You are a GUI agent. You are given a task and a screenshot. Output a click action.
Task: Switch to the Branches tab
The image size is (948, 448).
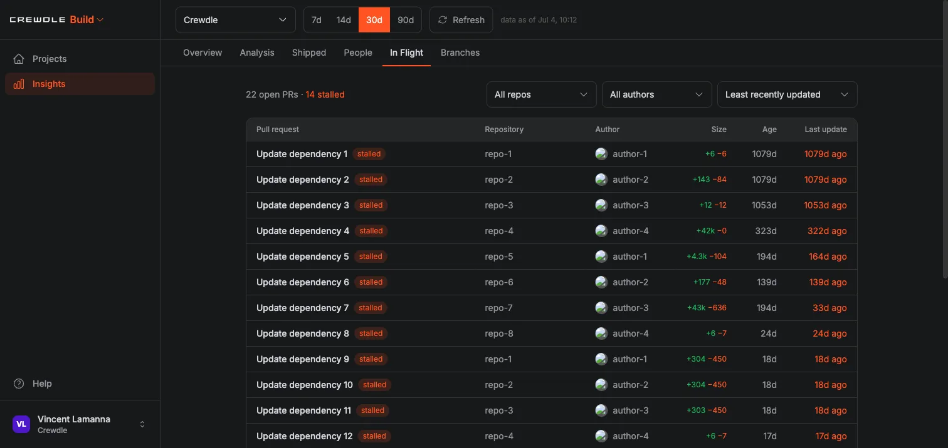[460, 53]
